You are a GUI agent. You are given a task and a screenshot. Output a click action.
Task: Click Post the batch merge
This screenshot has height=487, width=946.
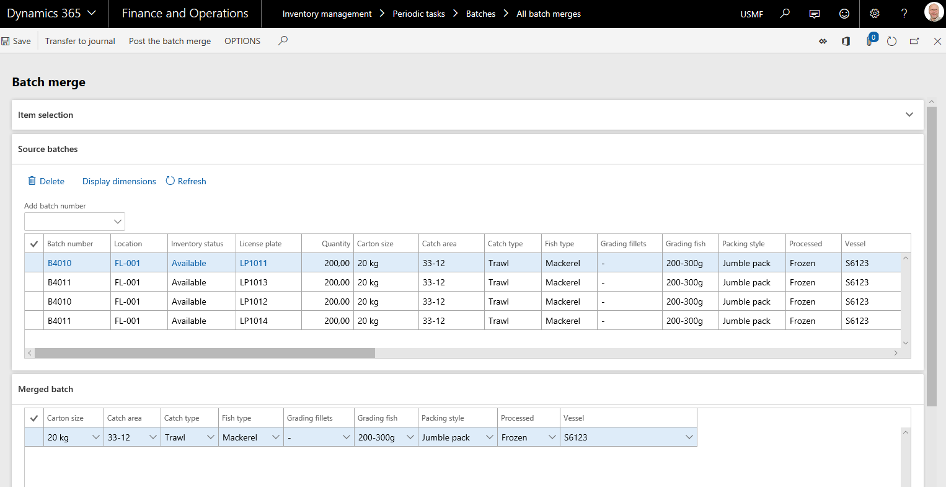coord(169,41)
